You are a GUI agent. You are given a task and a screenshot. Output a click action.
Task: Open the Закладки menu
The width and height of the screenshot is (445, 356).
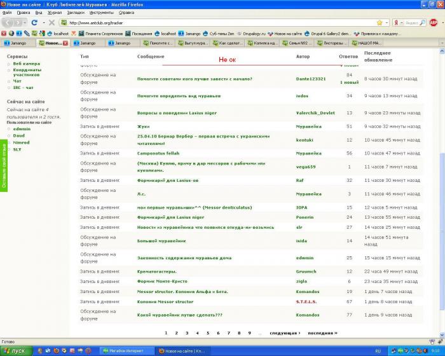click(x=75, y=12)
